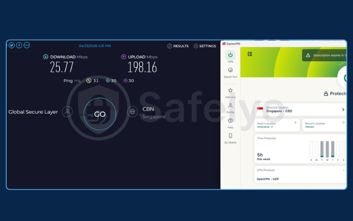Click the upload ping icon showing 30
The image size is (353, 221).
click(x=125, y=80)
